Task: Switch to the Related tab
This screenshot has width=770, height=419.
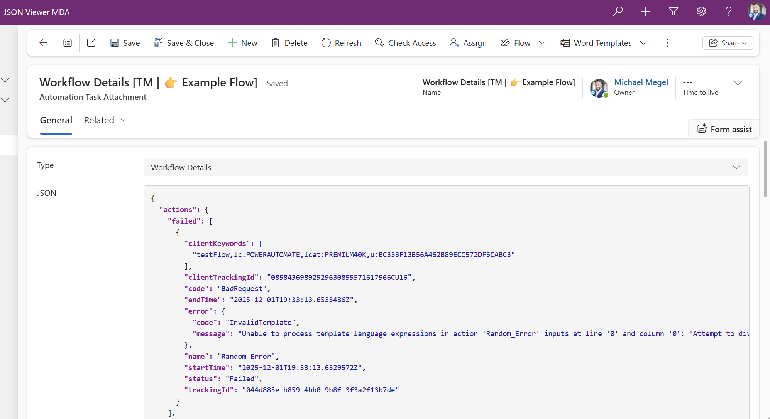Action: [99, 120]
